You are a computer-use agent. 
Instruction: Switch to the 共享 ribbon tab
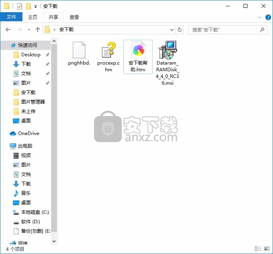(53, 17)
